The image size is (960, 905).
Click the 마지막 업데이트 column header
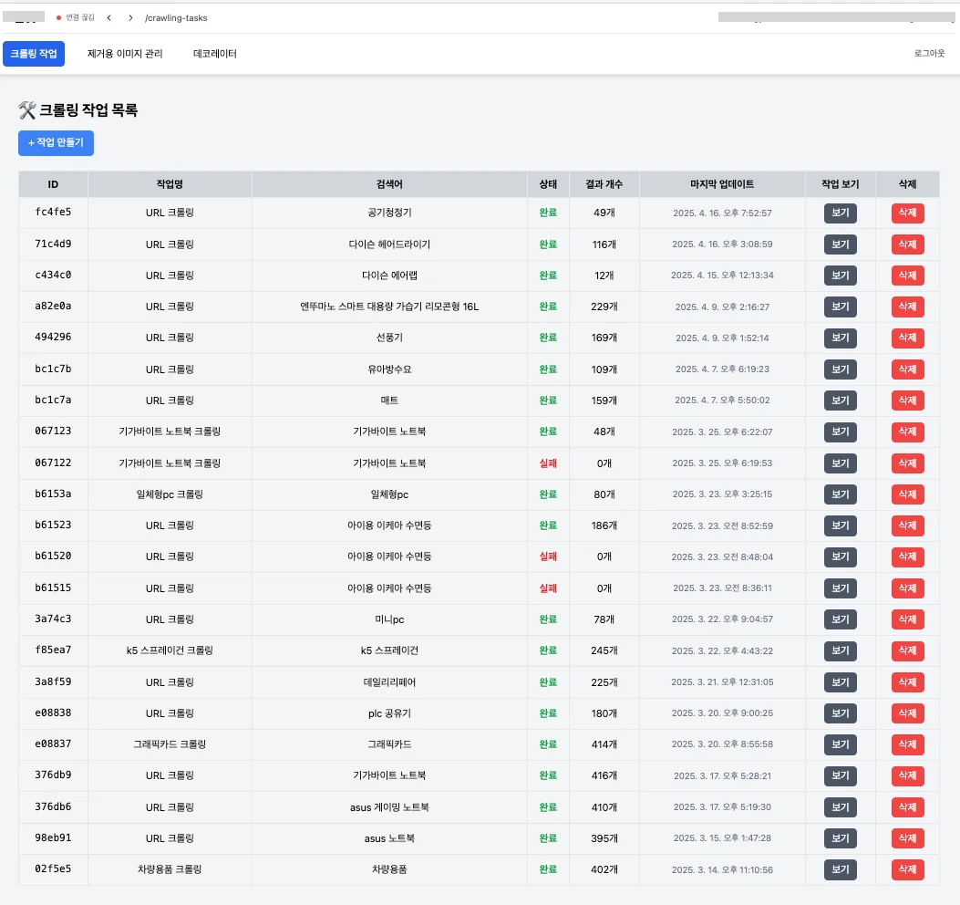722,184
